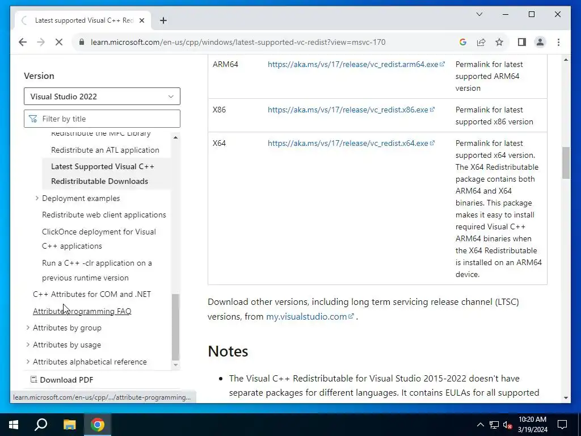
Task: Open my.visualstudio.com link
Action: coord(310,317)
